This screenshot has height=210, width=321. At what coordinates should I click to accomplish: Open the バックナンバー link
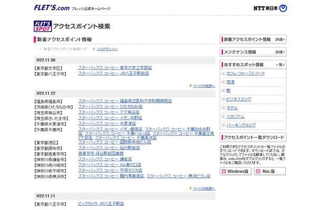pos(107,49)
